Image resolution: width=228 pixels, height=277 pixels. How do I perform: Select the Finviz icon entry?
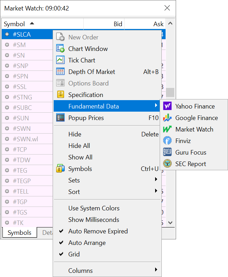(x=183, y=141)
